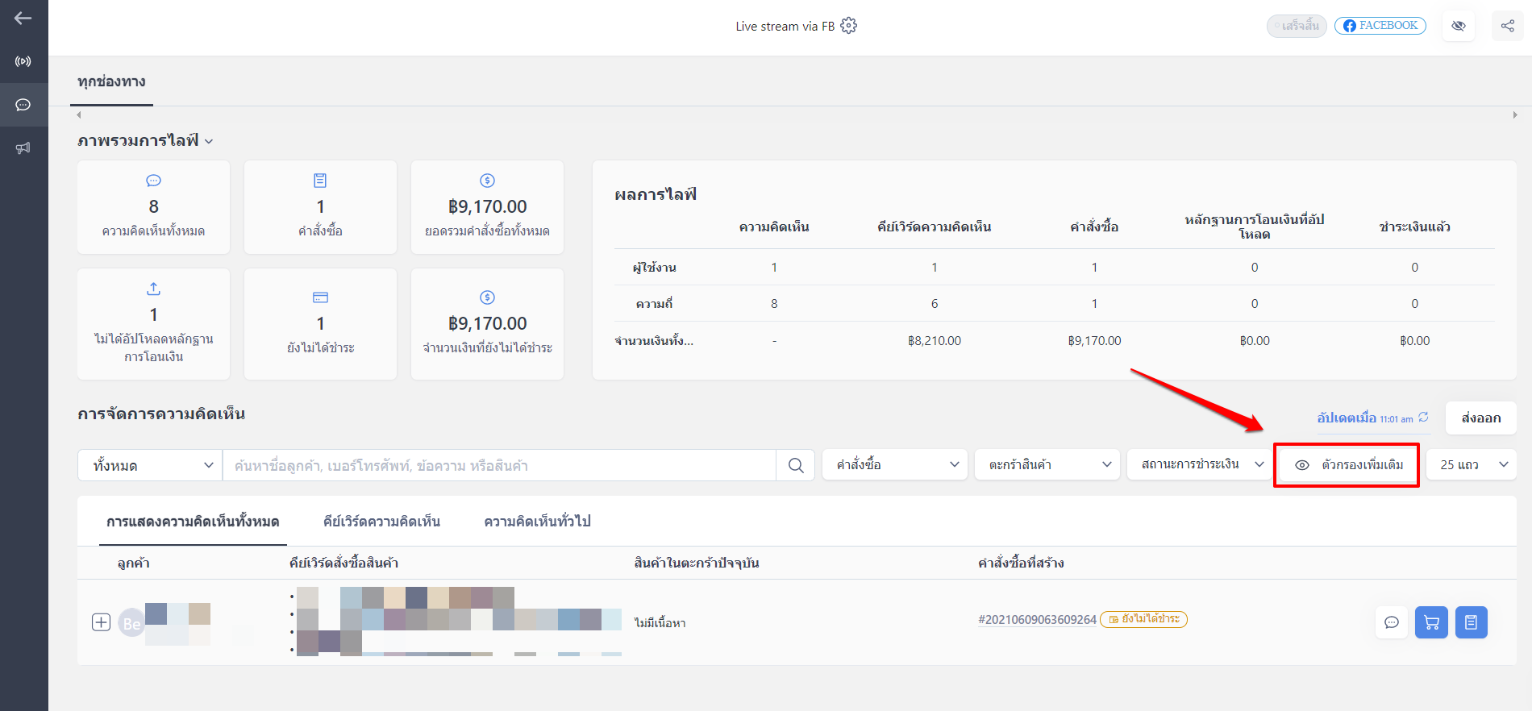The image size is (1532, 711).
Task: Click the ไม่มีเนื้อหา cell text
Action: click(660, 623)
